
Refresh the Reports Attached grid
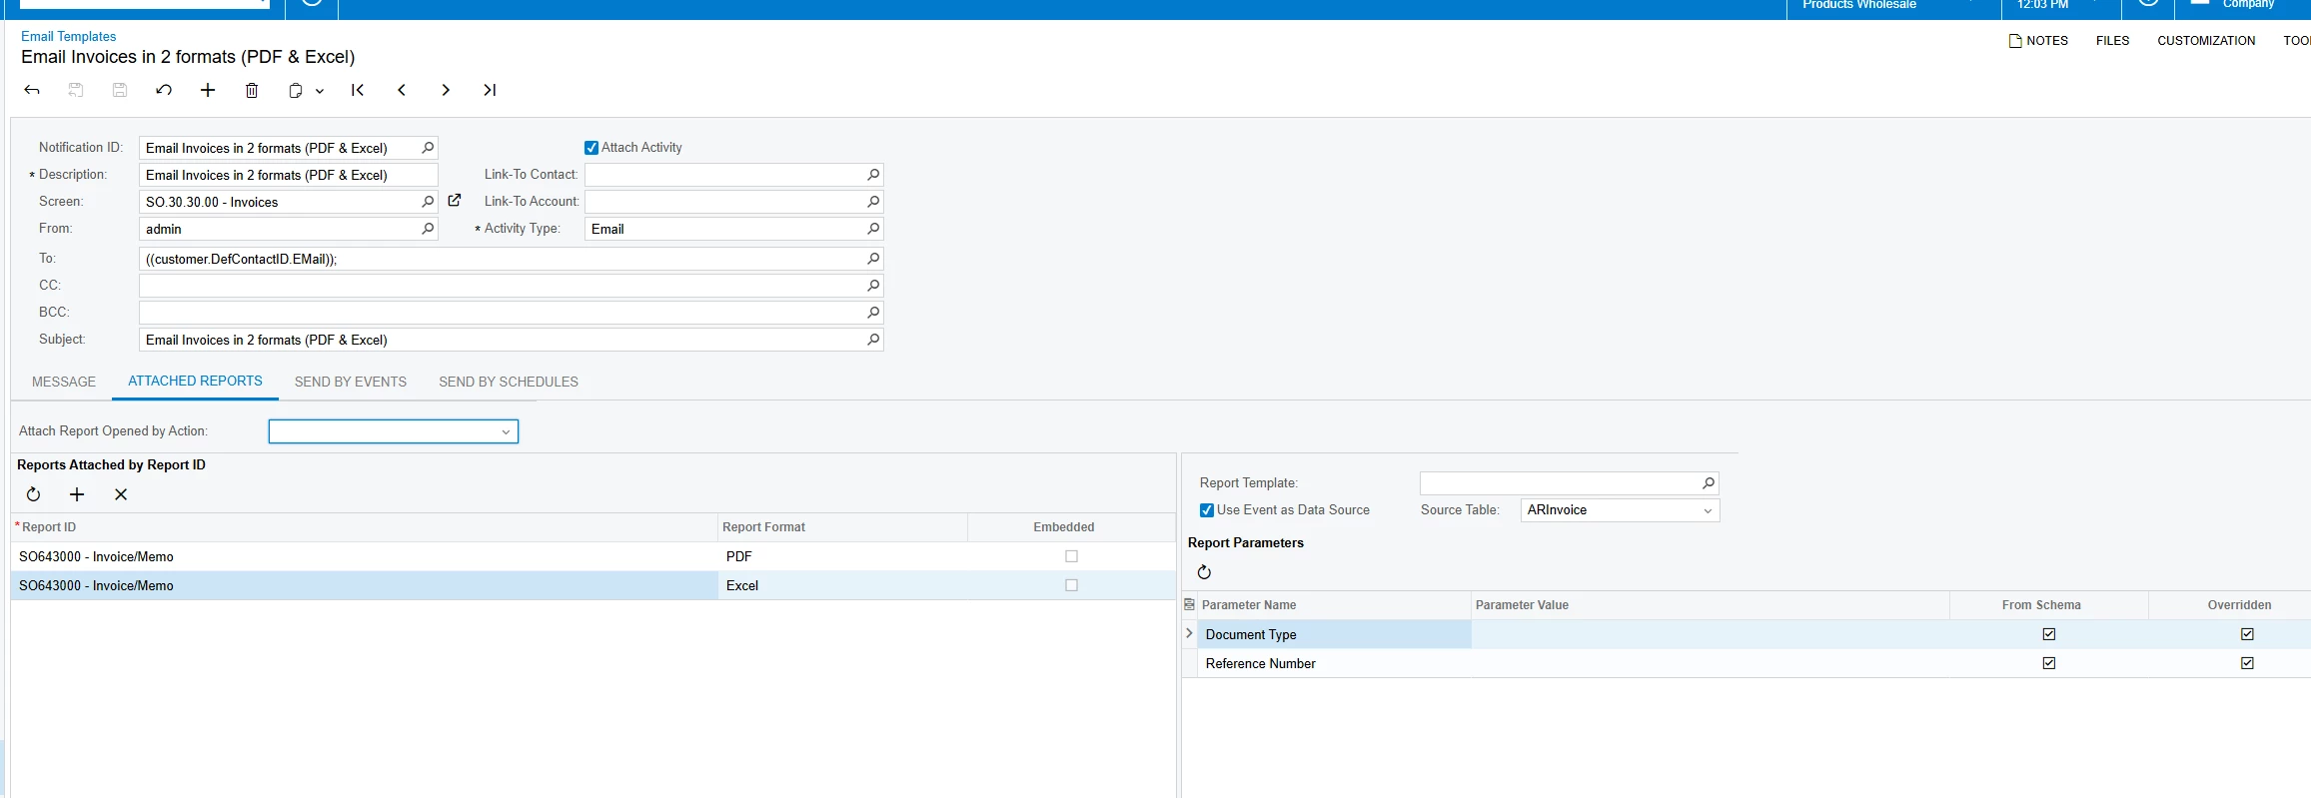click(33, 494)
